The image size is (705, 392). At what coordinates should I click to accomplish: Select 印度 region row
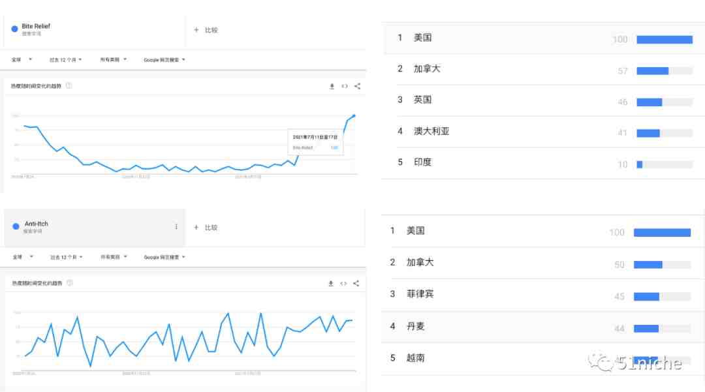click(x=544, y=162)
